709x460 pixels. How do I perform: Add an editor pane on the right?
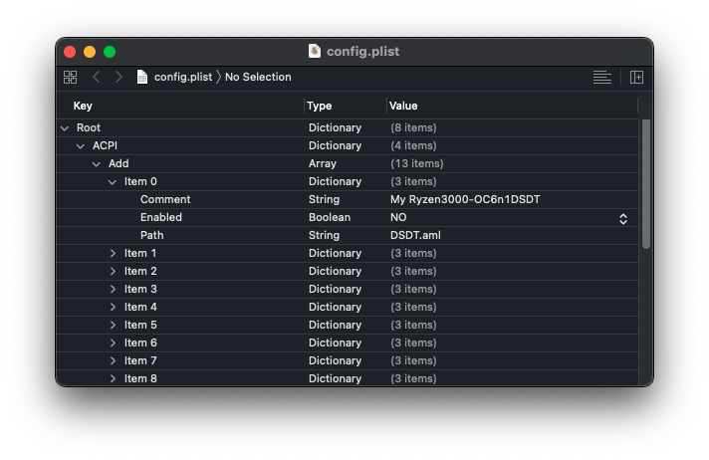[x=637, y=77]
